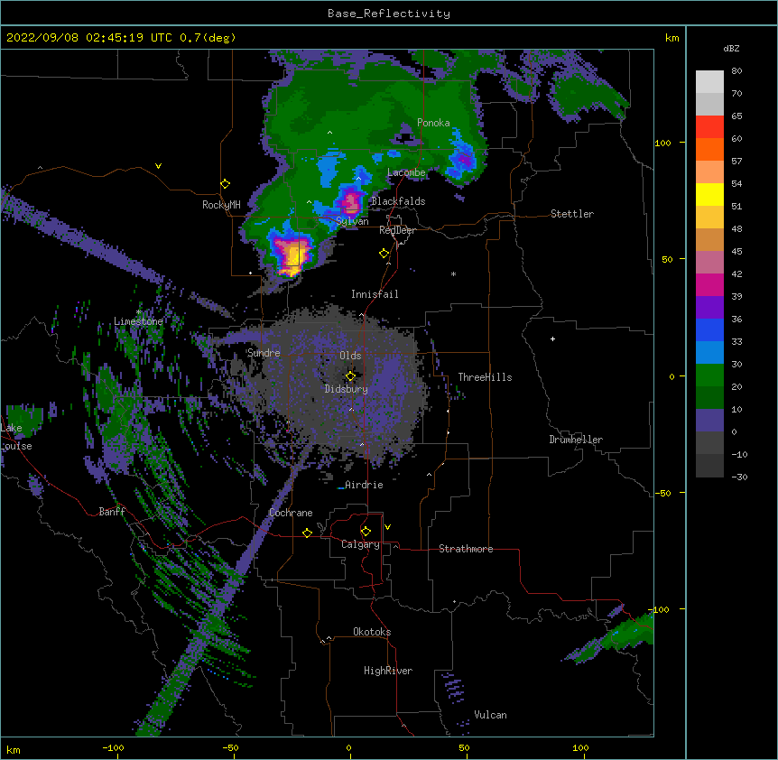This screenshot has width=778, height=760.
Task: Click the Ponoka city label
Action: [x=433, y=123]
